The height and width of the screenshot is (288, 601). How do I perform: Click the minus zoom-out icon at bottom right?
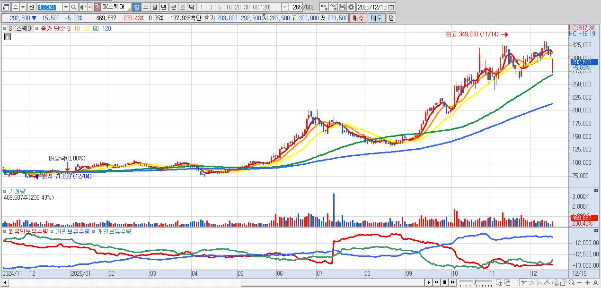click(579, 283)
